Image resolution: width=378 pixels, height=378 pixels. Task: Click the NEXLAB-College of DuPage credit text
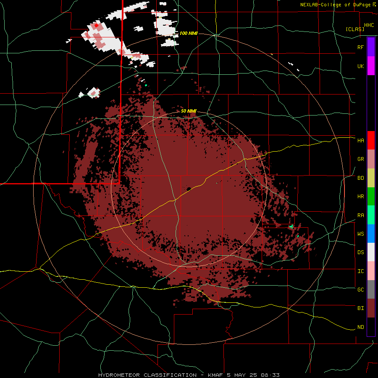pos(337,5)
